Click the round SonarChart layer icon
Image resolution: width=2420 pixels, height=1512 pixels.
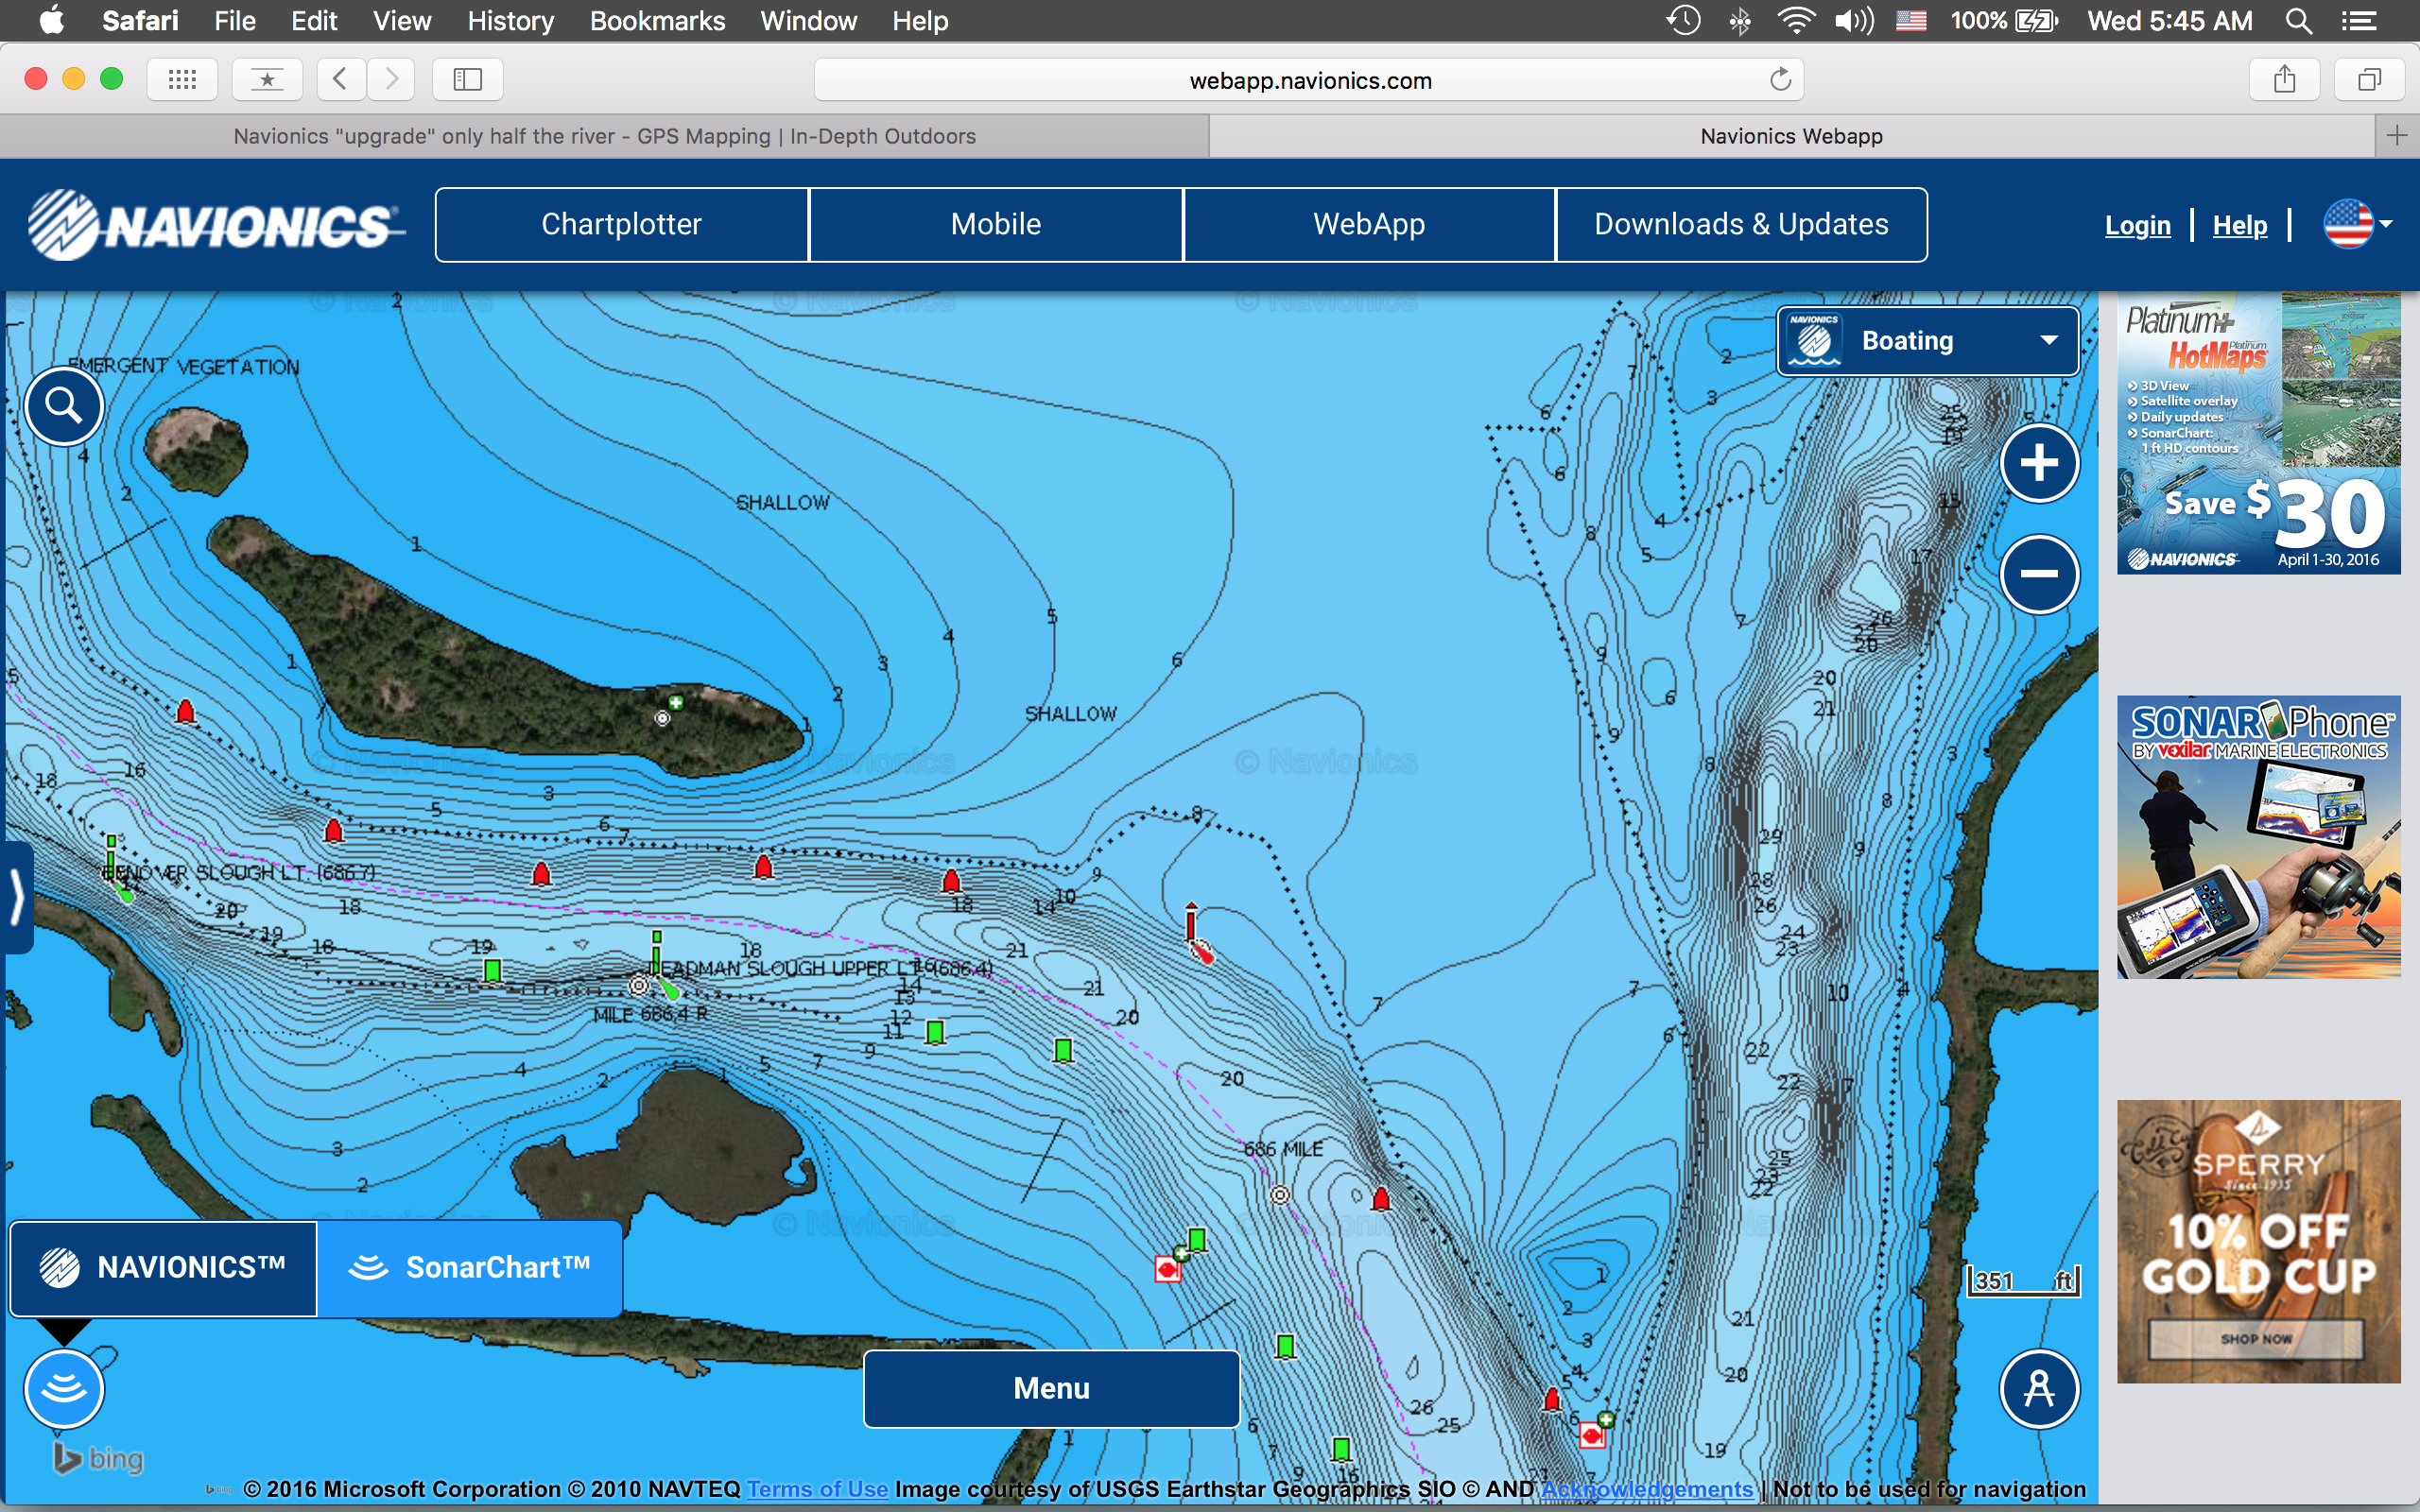pyautogui.click(x=64, y=1389)
